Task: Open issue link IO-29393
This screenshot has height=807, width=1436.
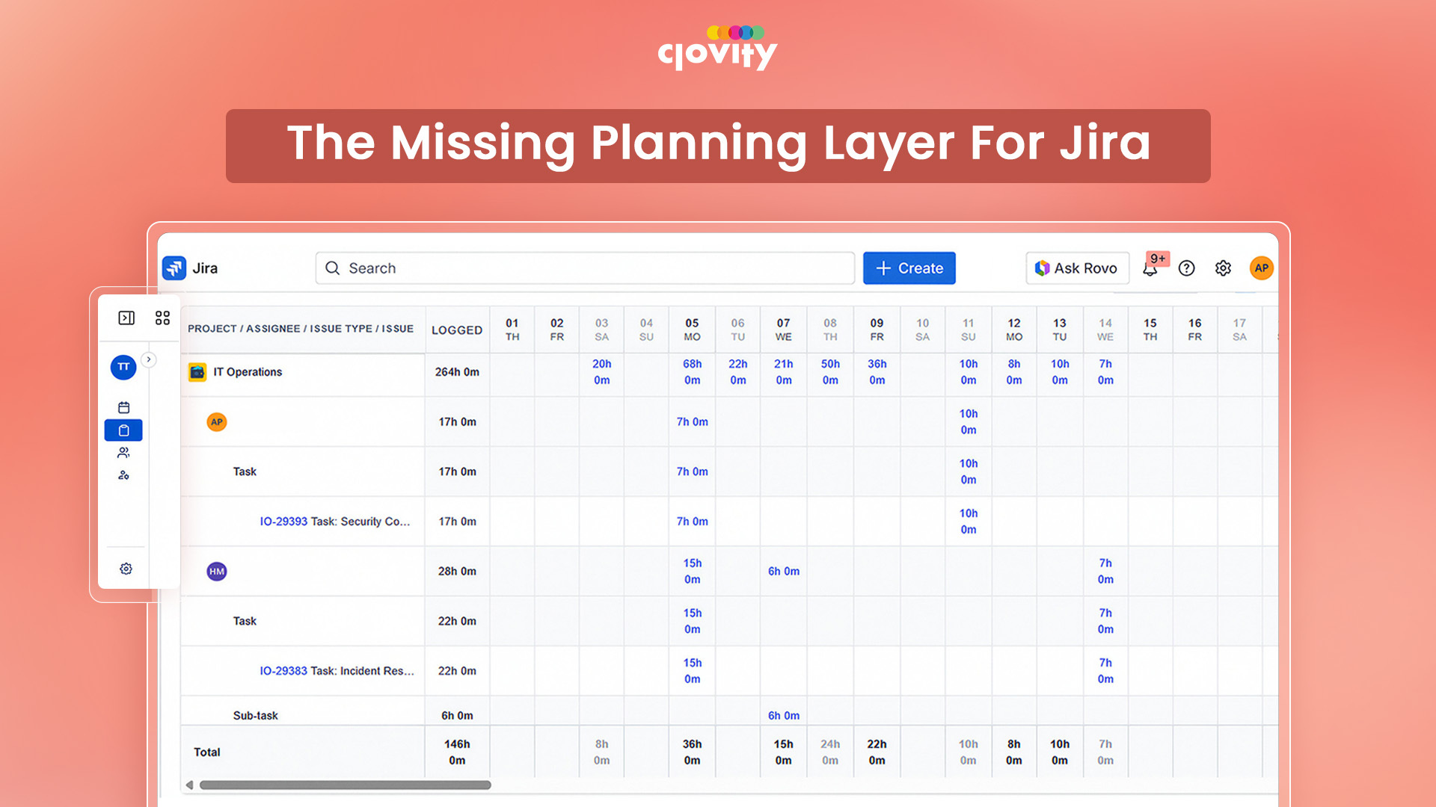Action: point(283,522)
